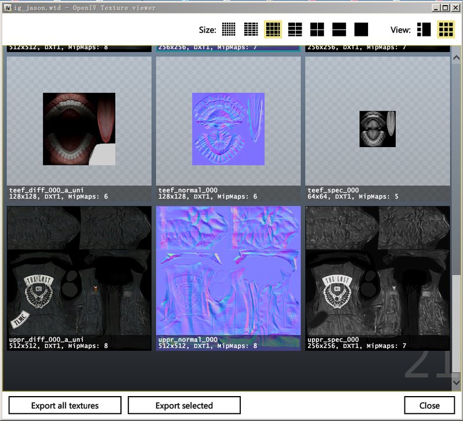Click the uppr_spec_000 label text
Image resolution: width=463 pixels, height=421 pixels.
click(333, 339)
